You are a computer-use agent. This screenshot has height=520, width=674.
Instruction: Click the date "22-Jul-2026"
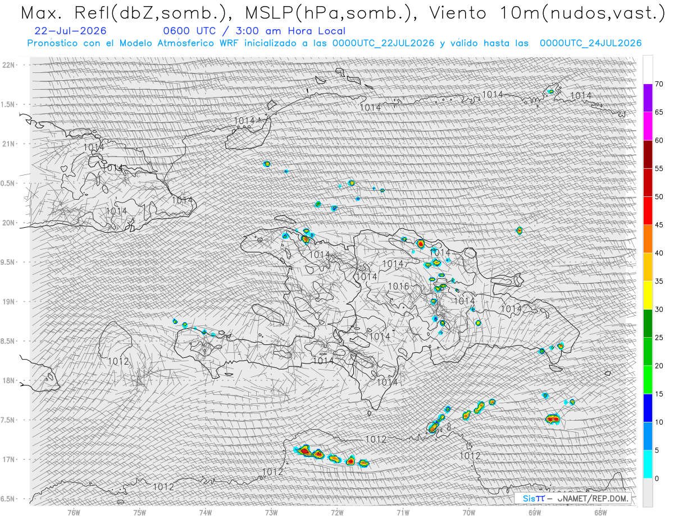[x=70, y=31]
